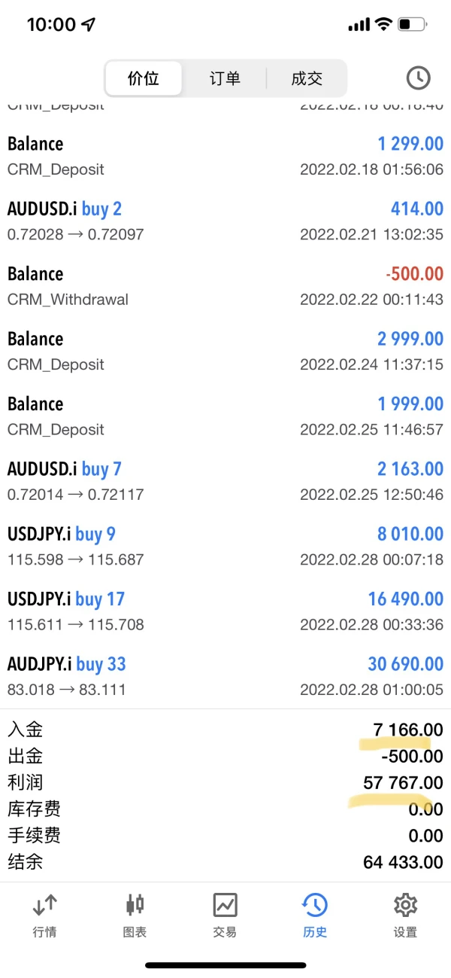Open the 交易 trade tab icon

225,905
